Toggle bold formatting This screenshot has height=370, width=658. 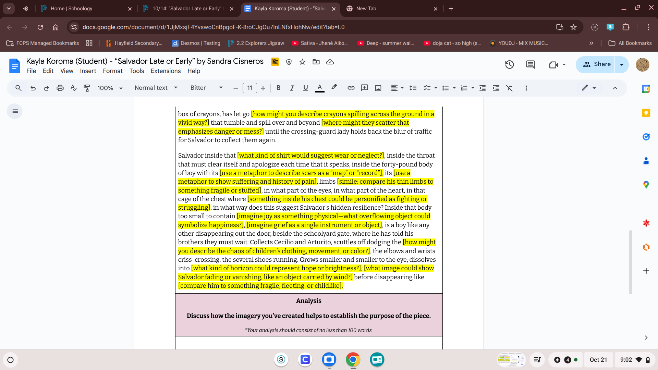pos(278,88)
